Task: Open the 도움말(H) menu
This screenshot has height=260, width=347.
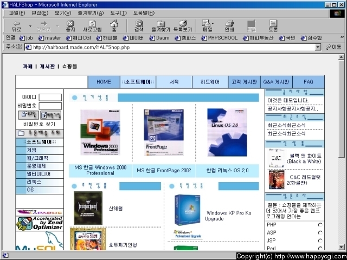Action: click(144, 13)
